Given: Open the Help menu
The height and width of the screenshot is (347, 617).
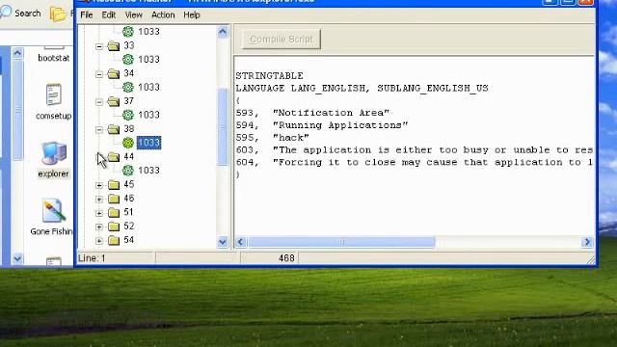Looking at the screenshot, I should pyautogui.click(x=192, y=15).
